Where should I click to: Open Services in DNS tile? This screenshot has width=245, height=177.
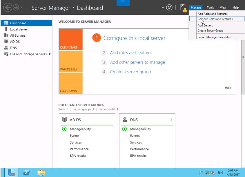(136, 142)
